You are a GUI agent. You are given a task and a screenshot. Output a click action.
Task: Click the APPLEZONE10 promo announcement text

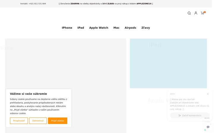click(x=106, y=4)
